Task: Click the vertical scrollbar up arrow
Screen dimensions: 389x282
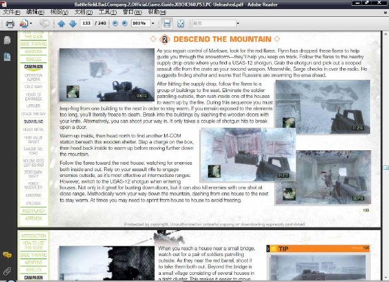Action: pos(386,34)
